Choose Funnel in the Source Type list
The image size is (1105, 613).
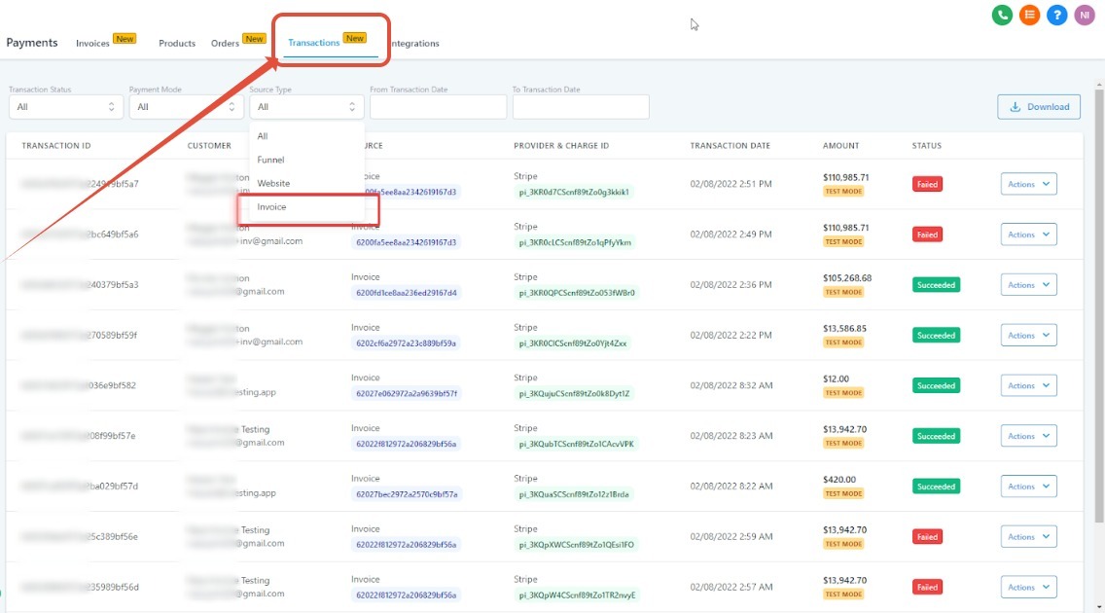(x=306, y=160)
